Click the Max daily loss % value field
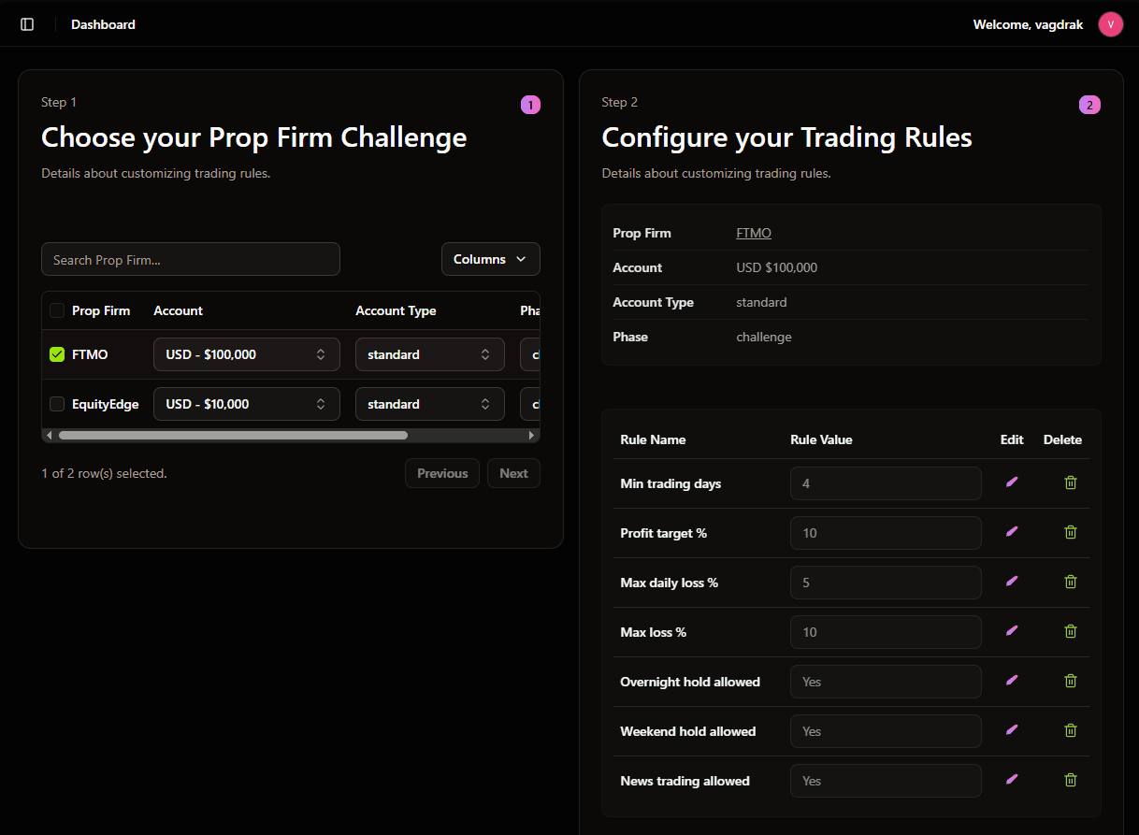This screenshot has height=835, width=1139. tap(886, 583)
